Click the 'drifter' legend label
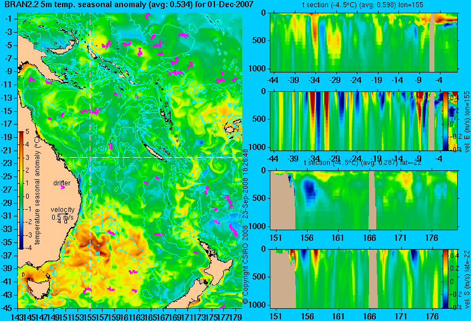The height and width of the screenshot is (321, 471). [62, 183]
